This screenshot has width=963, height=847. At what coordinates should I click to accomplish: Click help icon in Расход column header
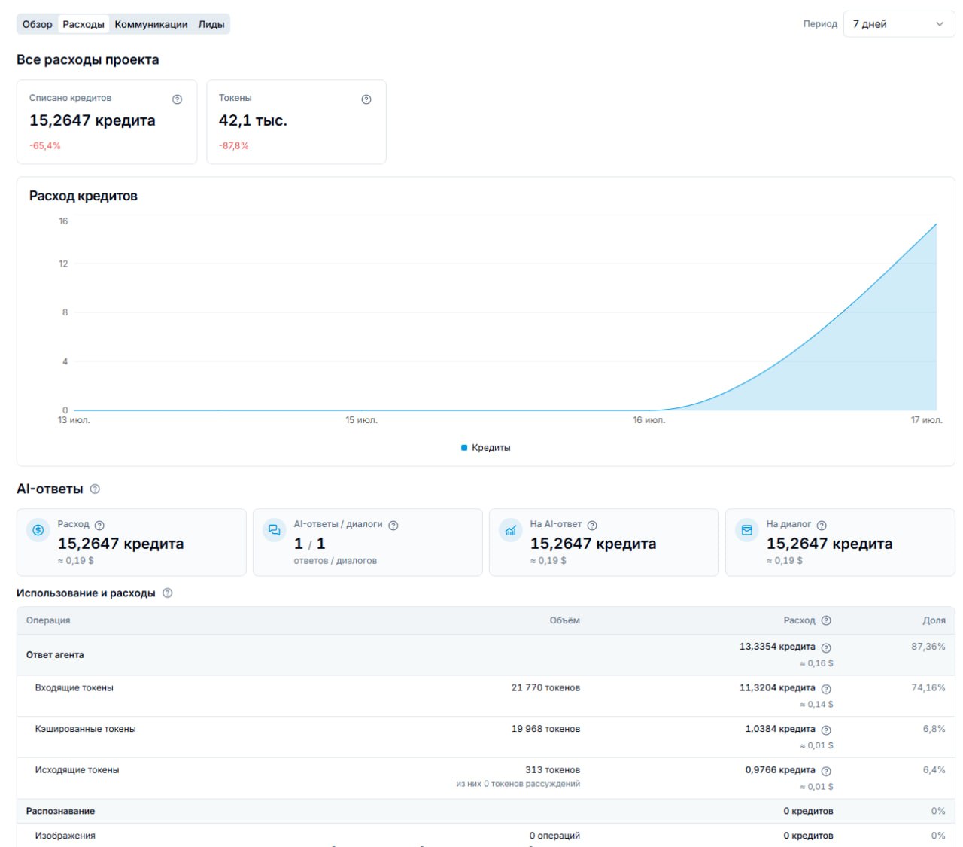point(826,620)
